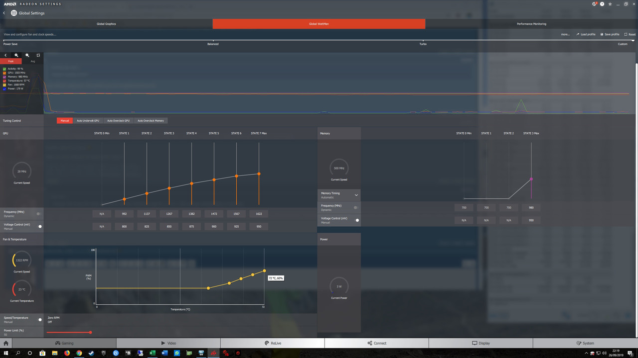Select Auto Undervolt GPU
Viewport: 638px width, 358px height.
click(88, 120)
